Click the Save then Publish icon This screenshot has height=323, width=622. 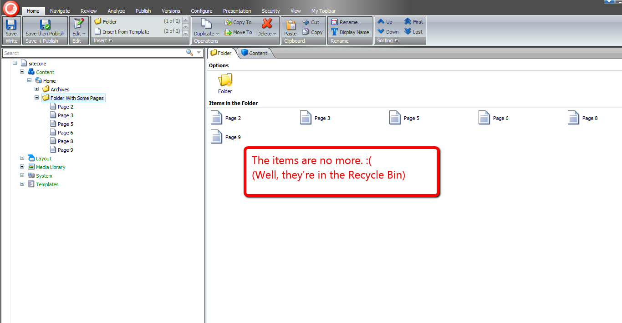(x=45, y=25)
